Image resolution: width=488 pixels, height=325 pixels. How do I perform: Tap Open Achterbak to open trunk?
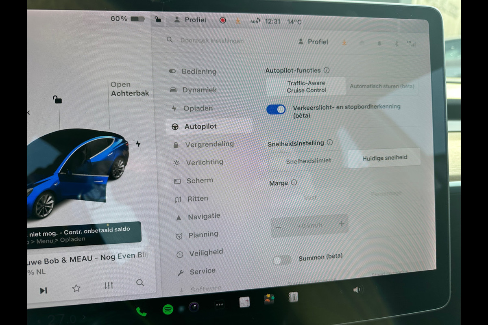[x=129, y=89]
